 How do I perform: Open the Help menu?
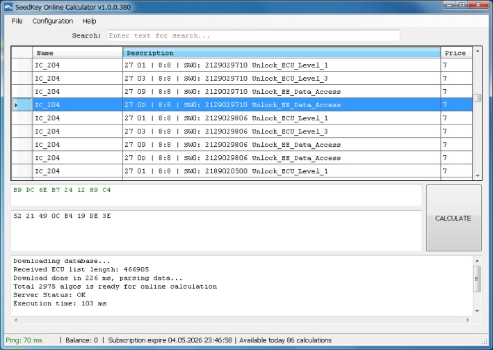click(x=89, y=21)
